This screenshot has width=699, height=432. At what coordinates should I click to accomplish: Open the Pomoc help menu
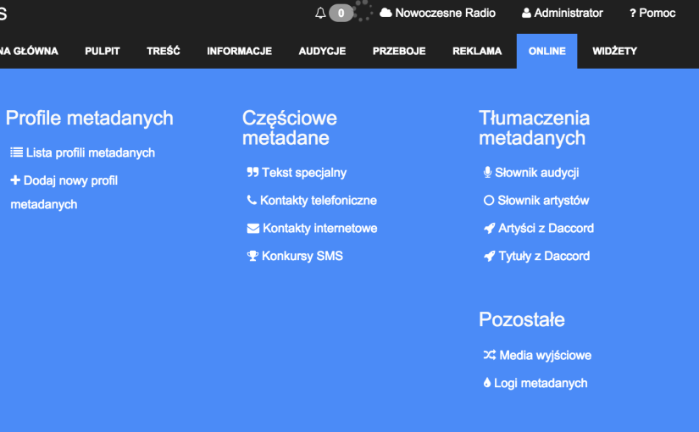tap(652, 13)
